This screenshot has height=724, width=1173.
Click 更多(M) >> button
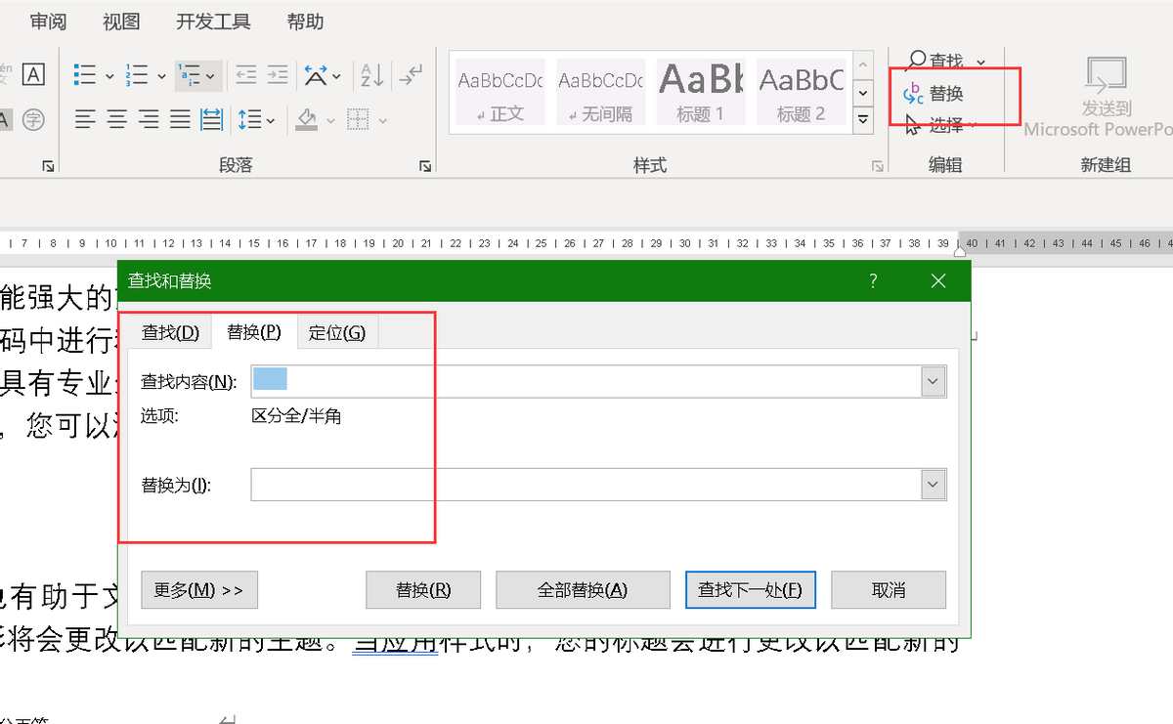pyautogui.click(x=199, y=590)
